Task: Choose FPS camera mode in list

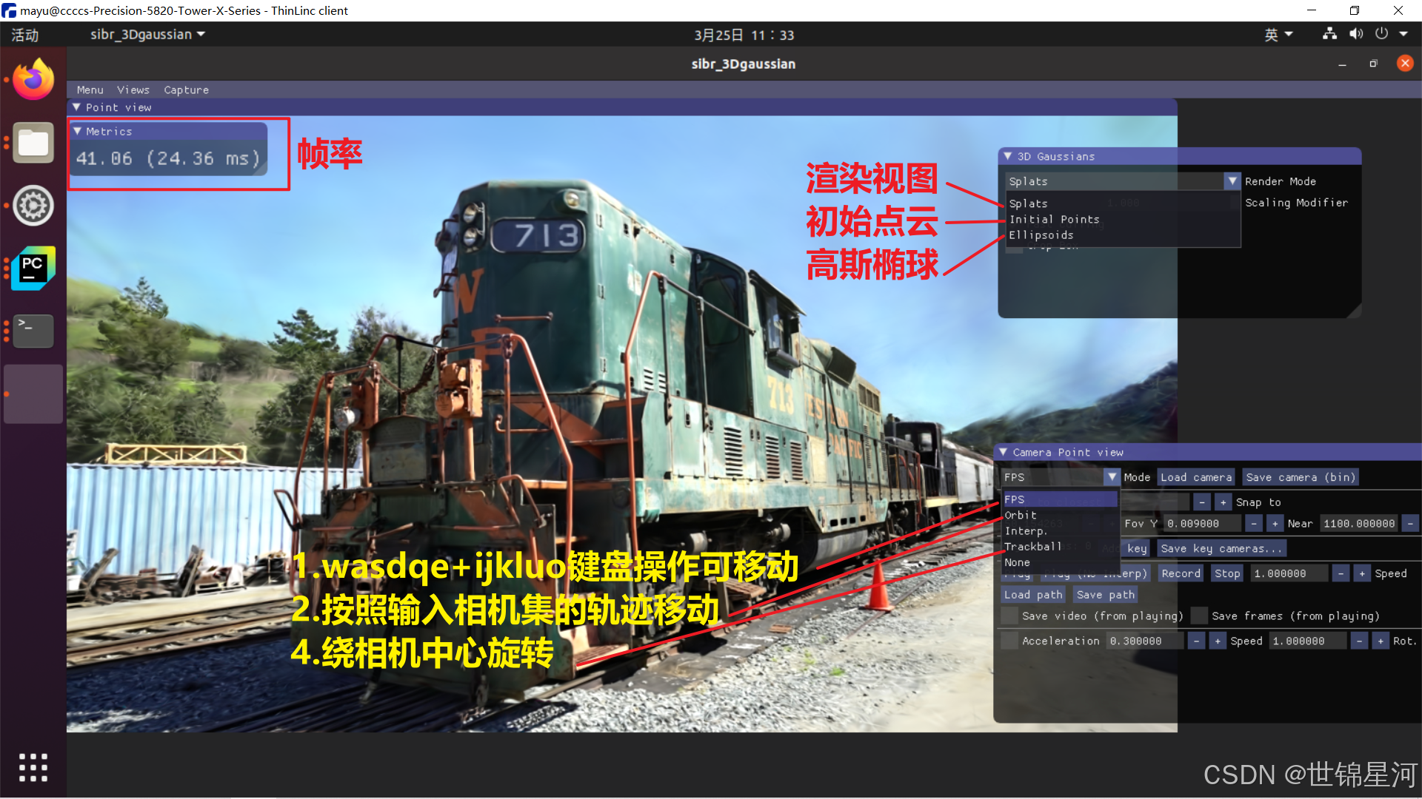Action: 1060,499
